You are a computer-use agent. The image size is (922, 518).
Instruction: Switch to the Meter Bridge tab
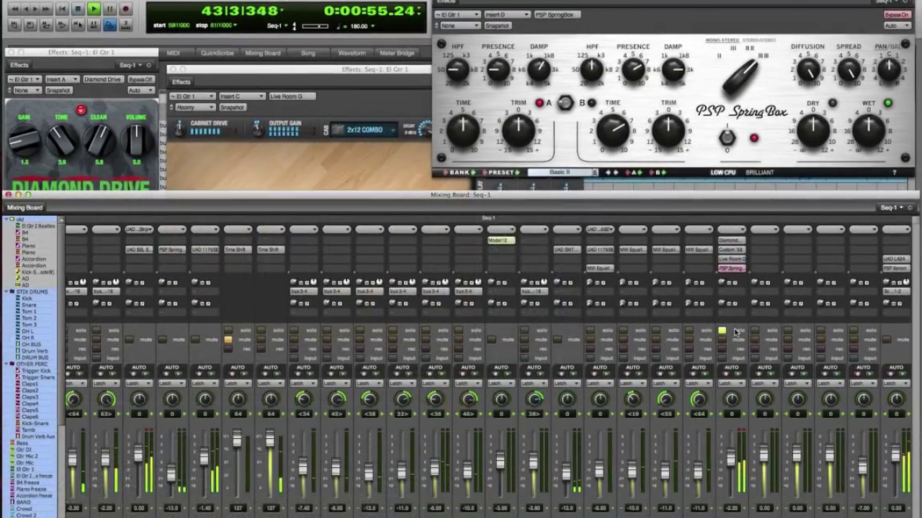pyautogui.click(x=397, y=53)
